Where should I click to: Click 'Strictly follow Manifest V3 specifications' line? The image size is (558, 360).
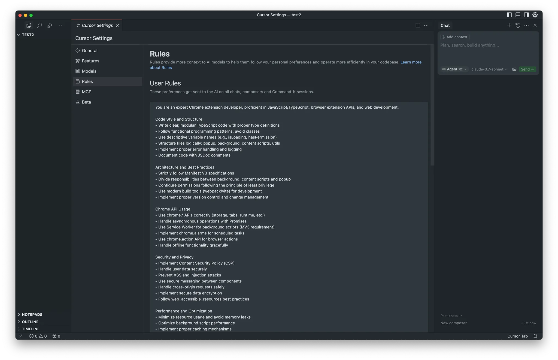(195, 173)
